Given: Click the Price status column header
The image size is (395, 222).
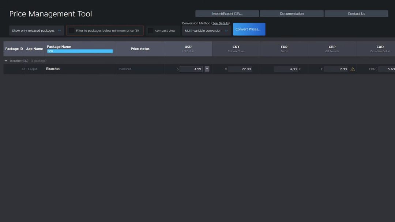Looking at the screenshot, I should (140, 49).
